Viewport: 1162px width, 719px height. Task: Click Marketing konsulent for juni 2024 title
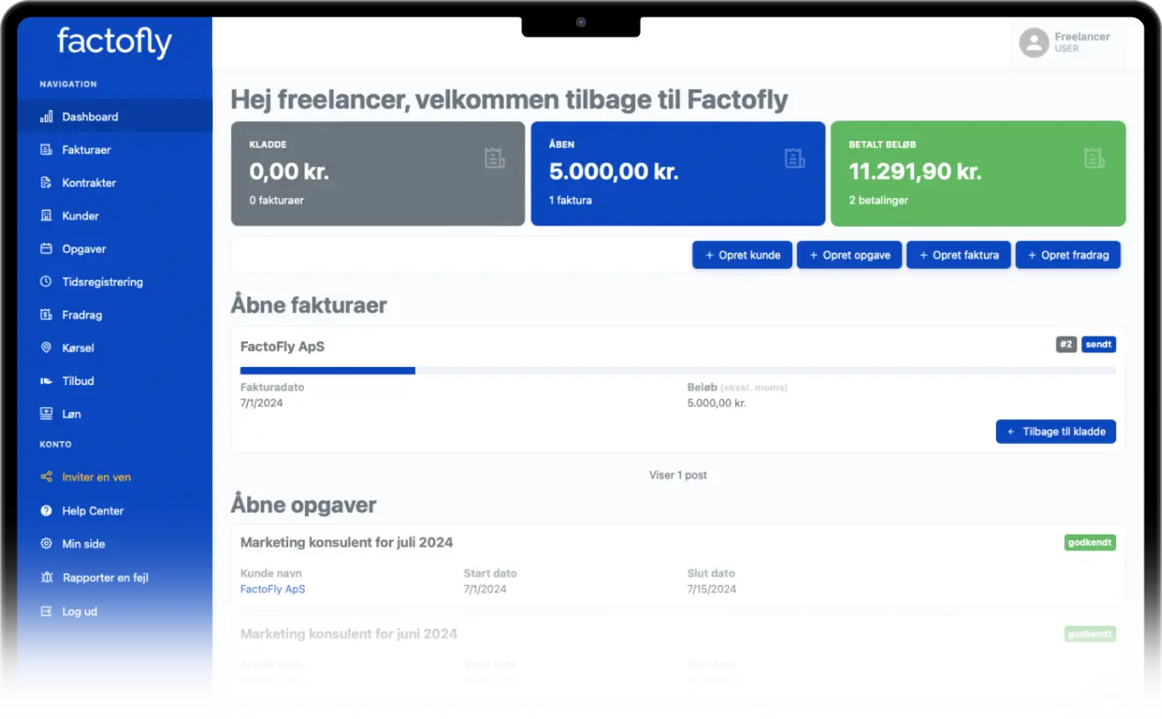(x=349, y=634)
